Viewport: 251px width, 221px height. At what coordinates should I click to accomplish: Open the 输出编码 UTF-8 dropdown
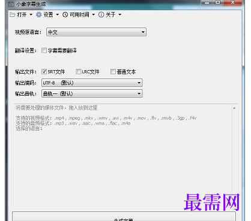coord(92,83)
